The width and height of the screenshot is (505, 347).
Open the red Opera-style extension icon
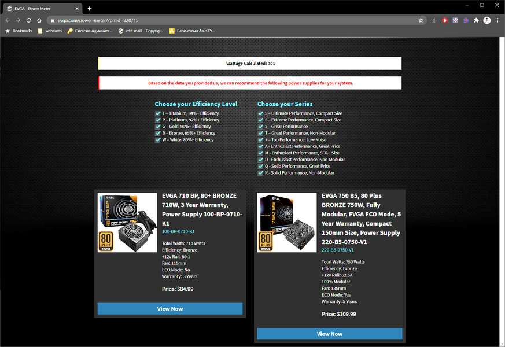(x=445, y=20)
